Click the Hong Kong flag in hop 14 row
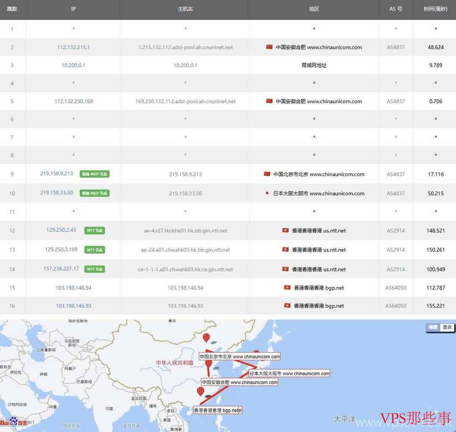Screen dimensions: 456x432 point(285,269)
